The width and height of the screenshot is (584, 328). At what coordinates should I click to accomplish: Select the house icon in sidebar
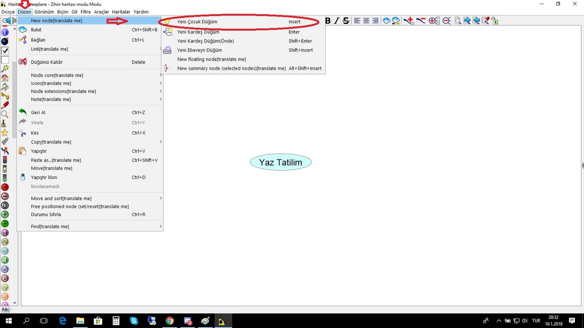(x=5, y=77)
